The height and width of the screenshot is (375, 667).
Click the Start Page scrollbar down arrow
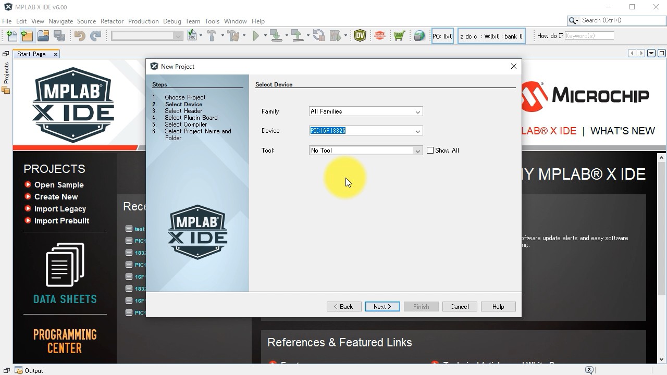(x=662, y=359)
